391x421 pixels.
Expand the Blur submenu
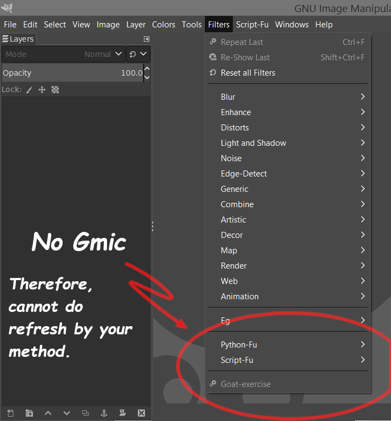[288, 97]
